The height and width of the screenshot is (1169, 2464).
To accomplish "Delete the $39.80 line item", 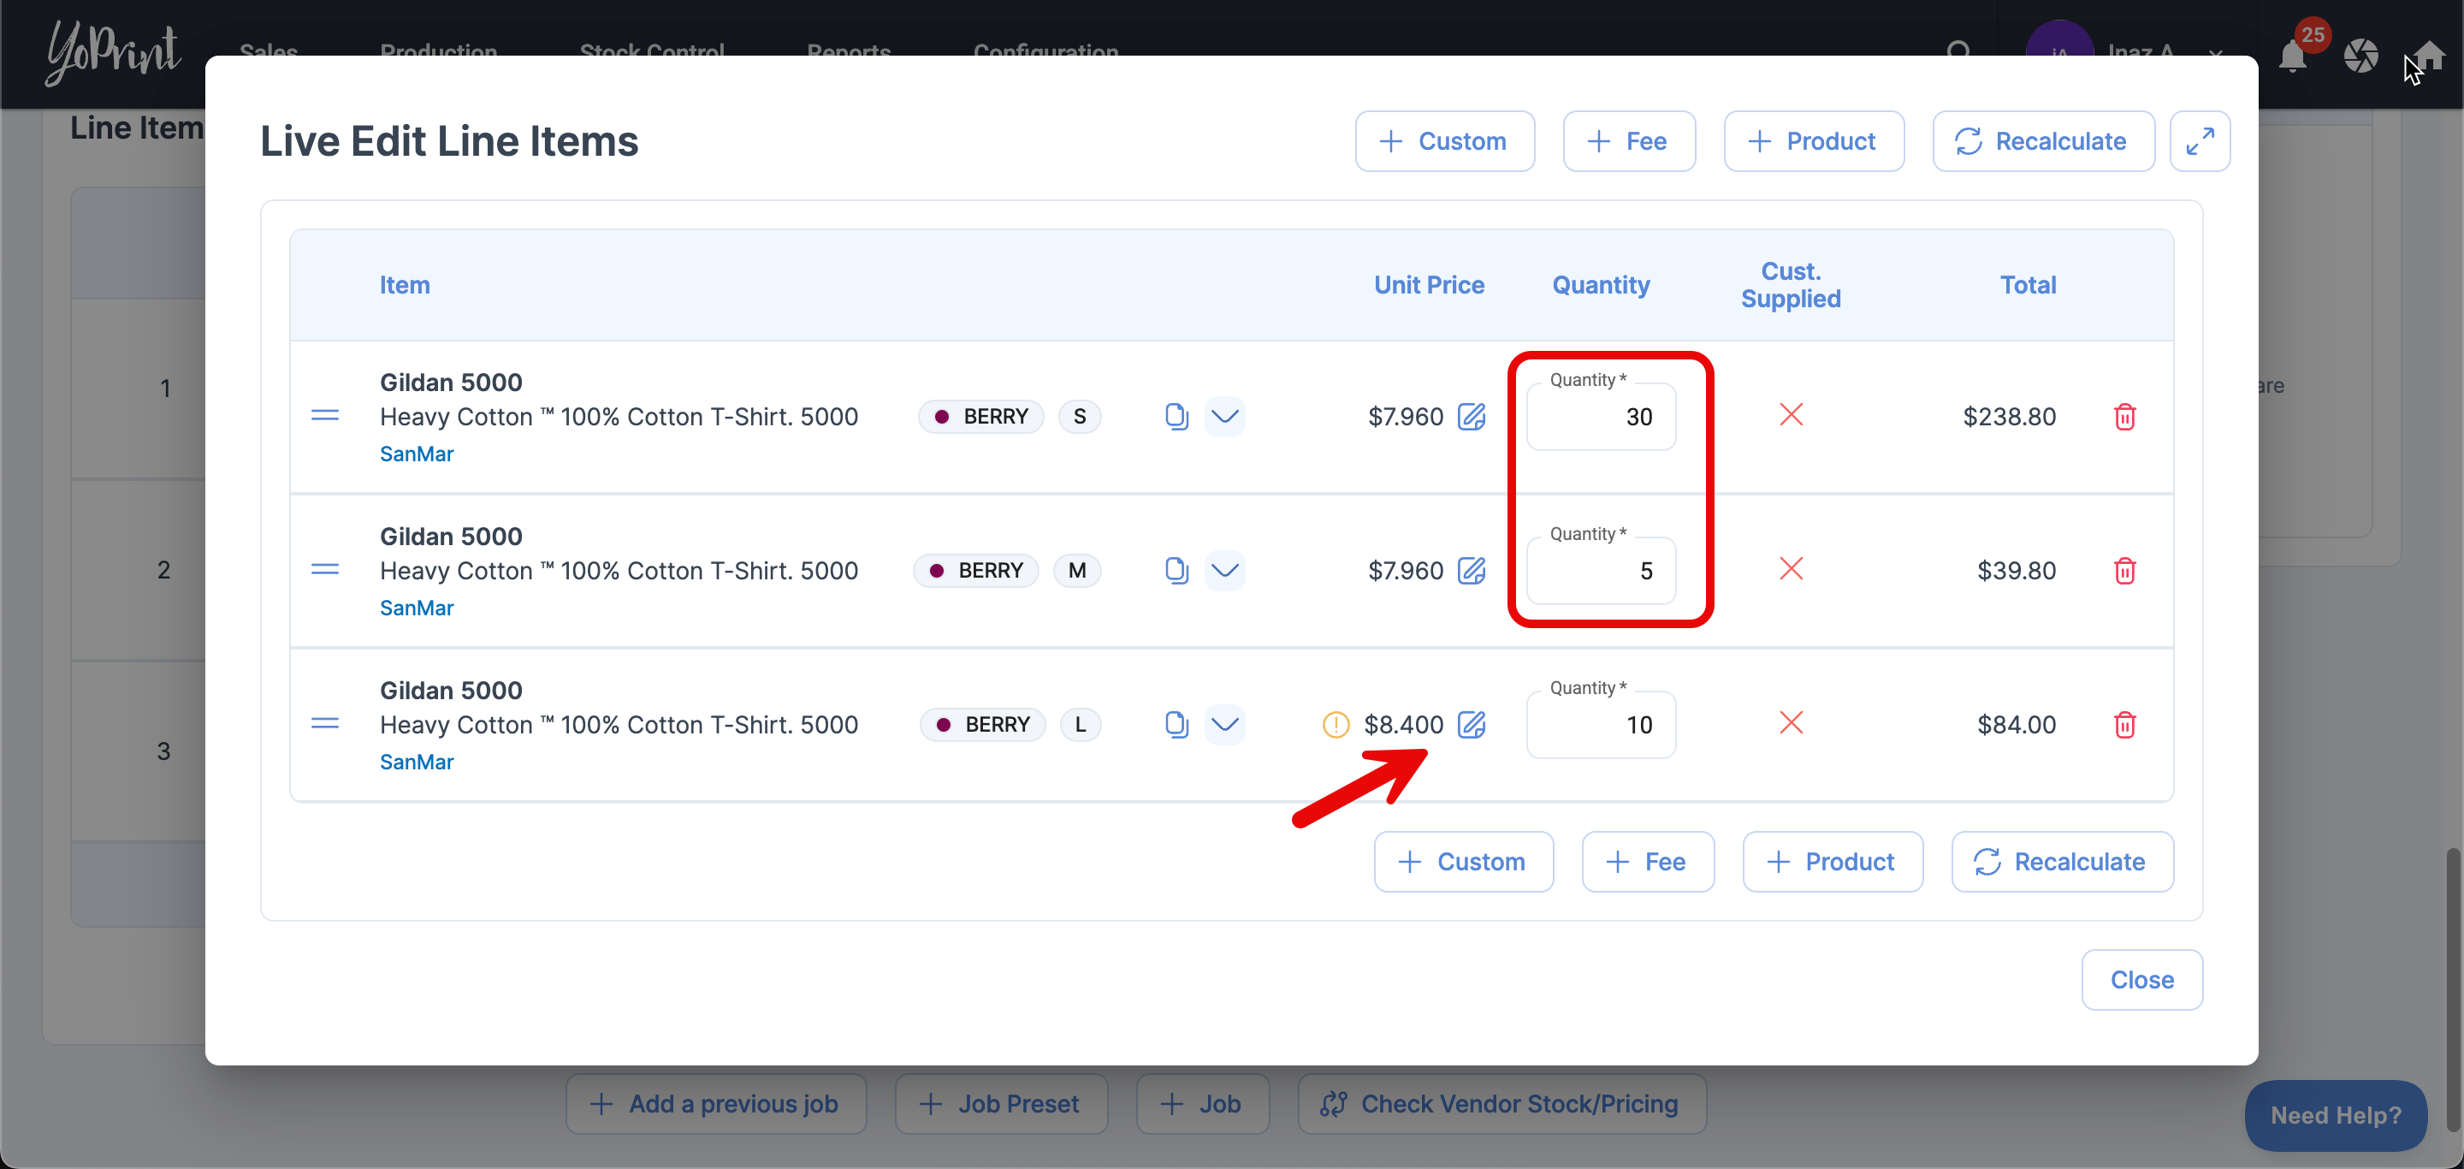I will pyautogui.click(x=2124, y=570).
